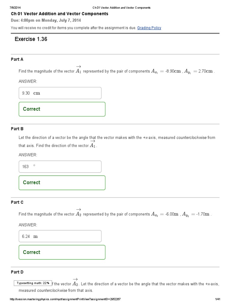Click the due date line for Monday, July 7
Viewport: 230px width, 307px height.
click(x=46, y=20)
